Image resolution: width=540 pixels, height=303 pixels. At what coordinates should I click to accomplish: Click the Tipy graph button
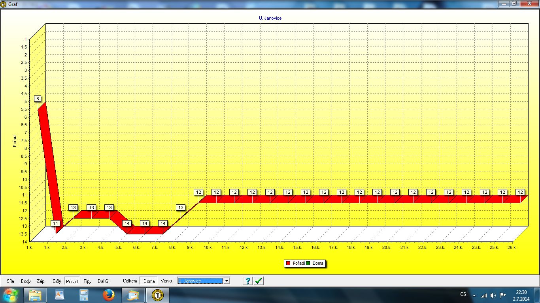click(x=87, y=281)
